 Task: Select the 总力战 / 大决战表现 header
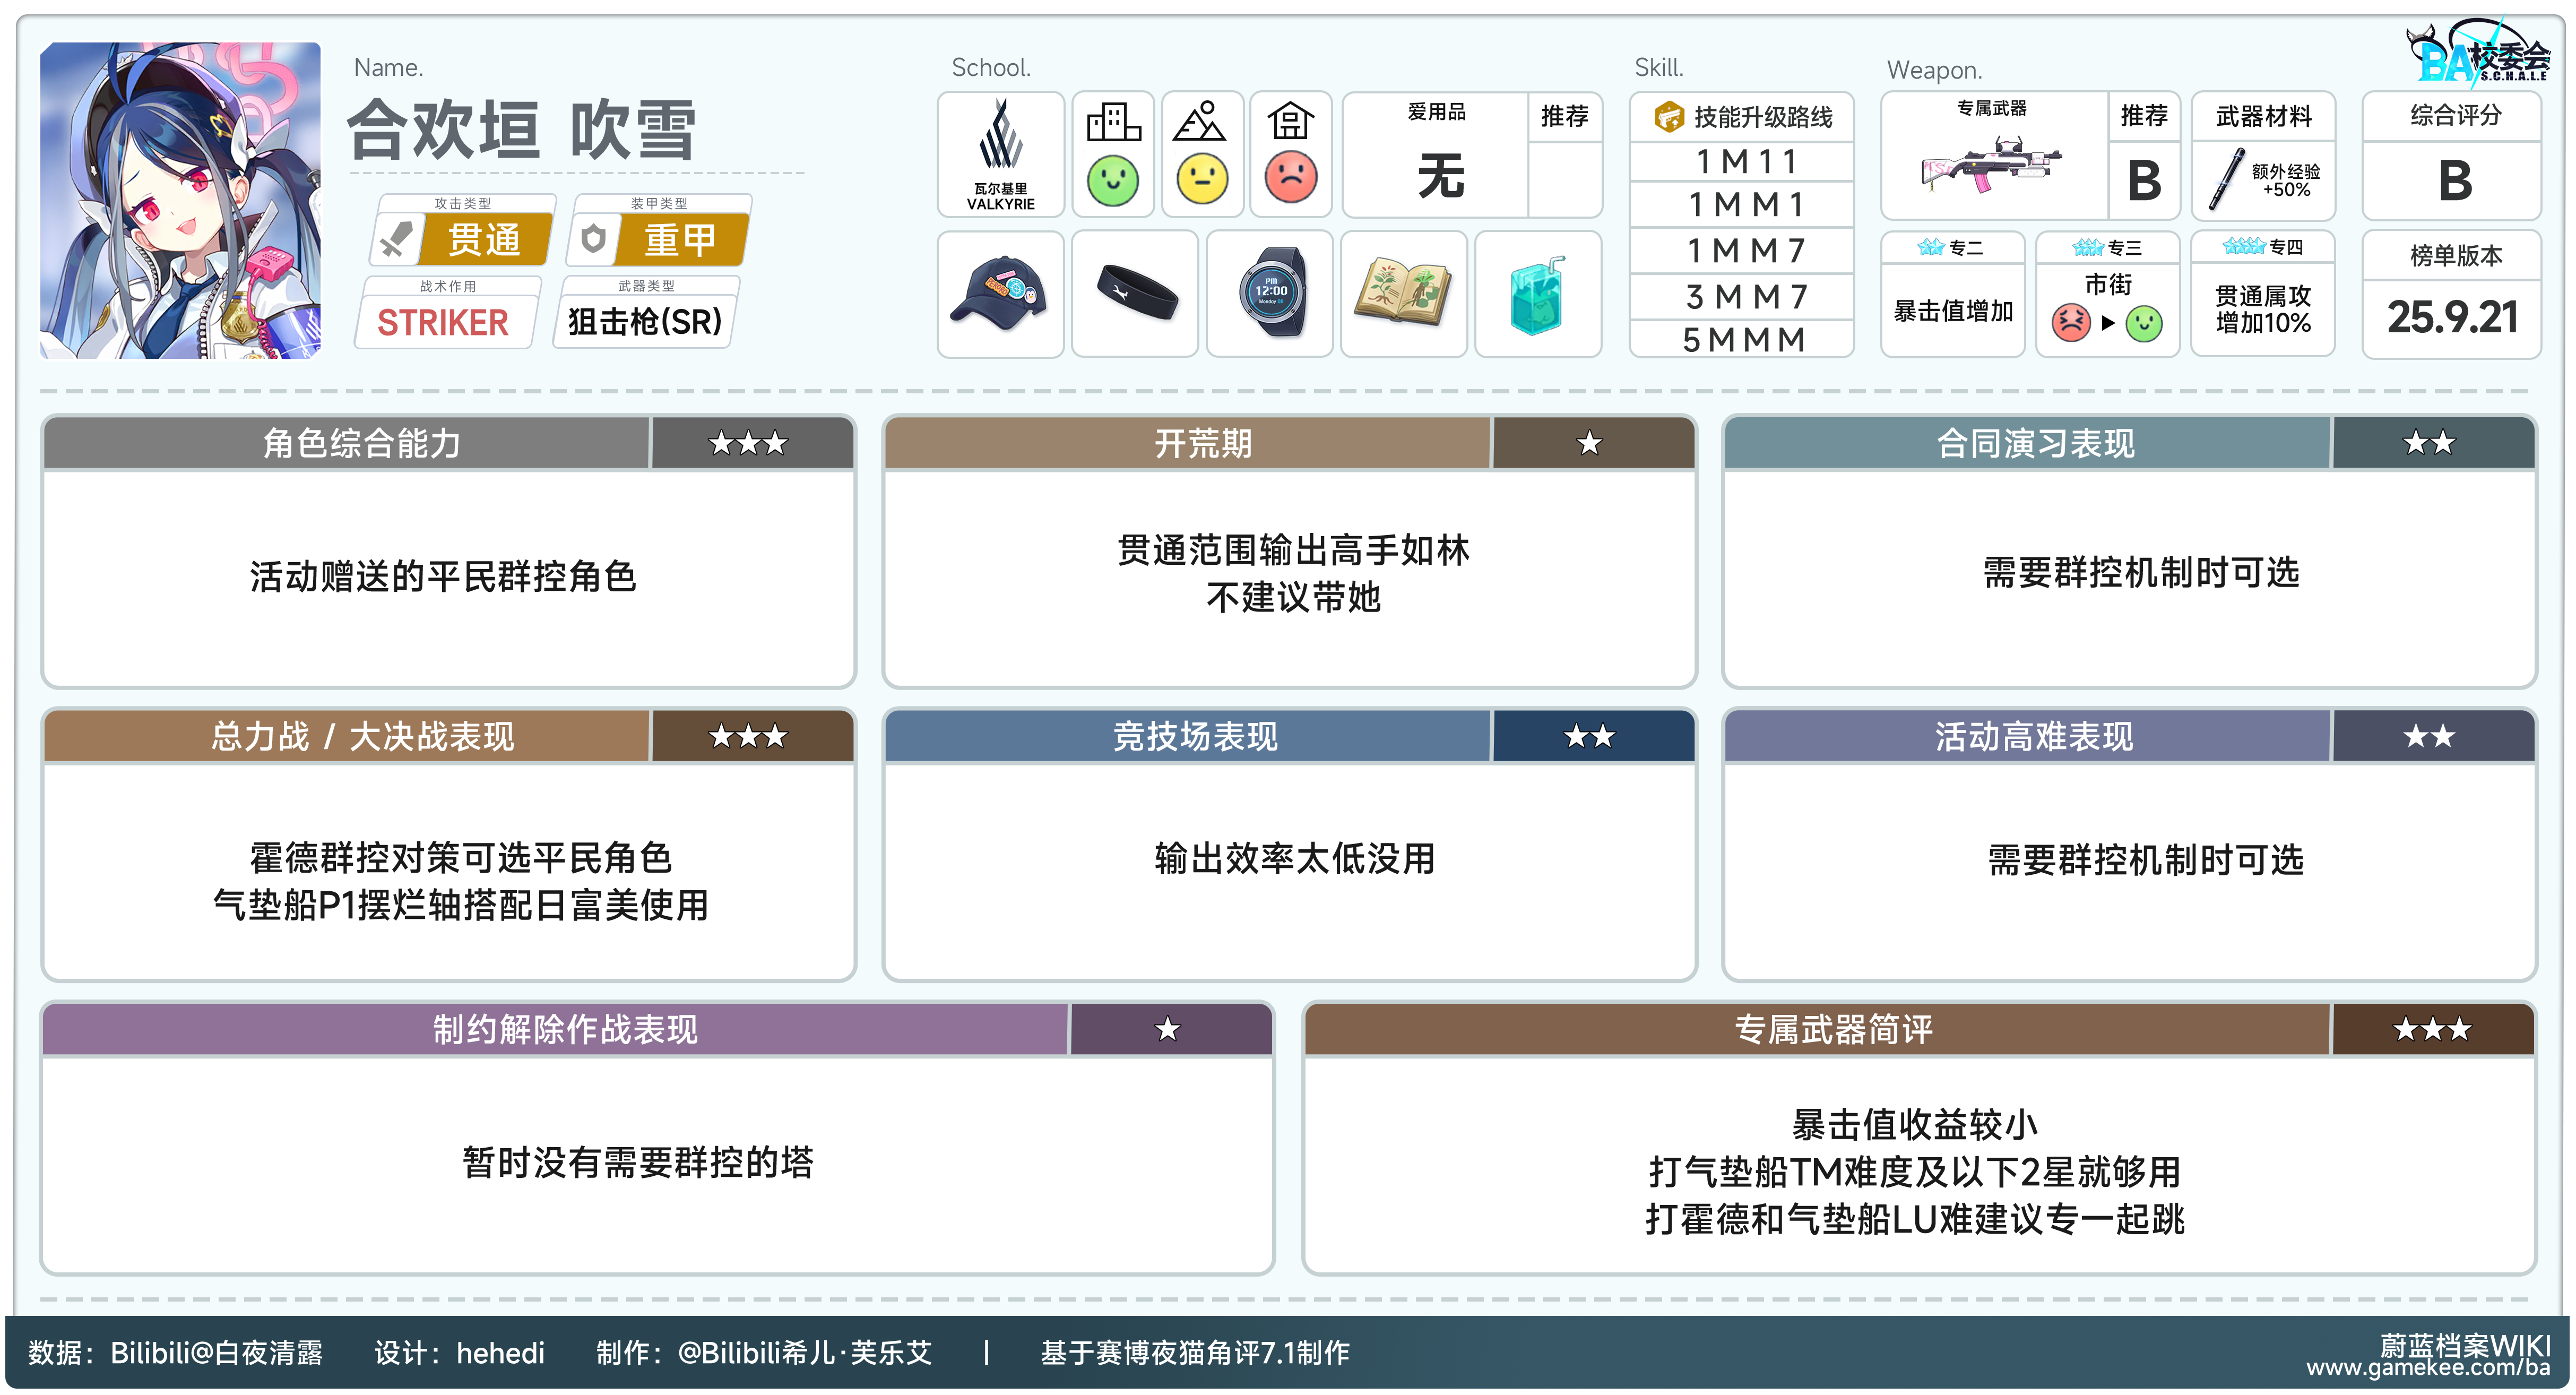(361, 737)
